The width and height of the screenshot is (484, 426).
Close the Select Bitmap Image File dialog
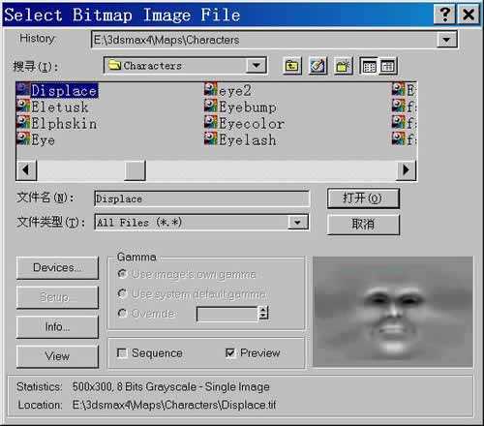pos(468,15)
